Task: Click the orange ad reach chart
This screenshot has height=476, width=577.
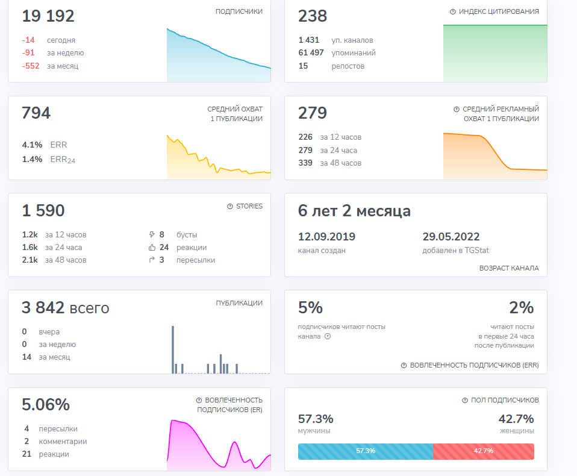Action: coord(495,157)
